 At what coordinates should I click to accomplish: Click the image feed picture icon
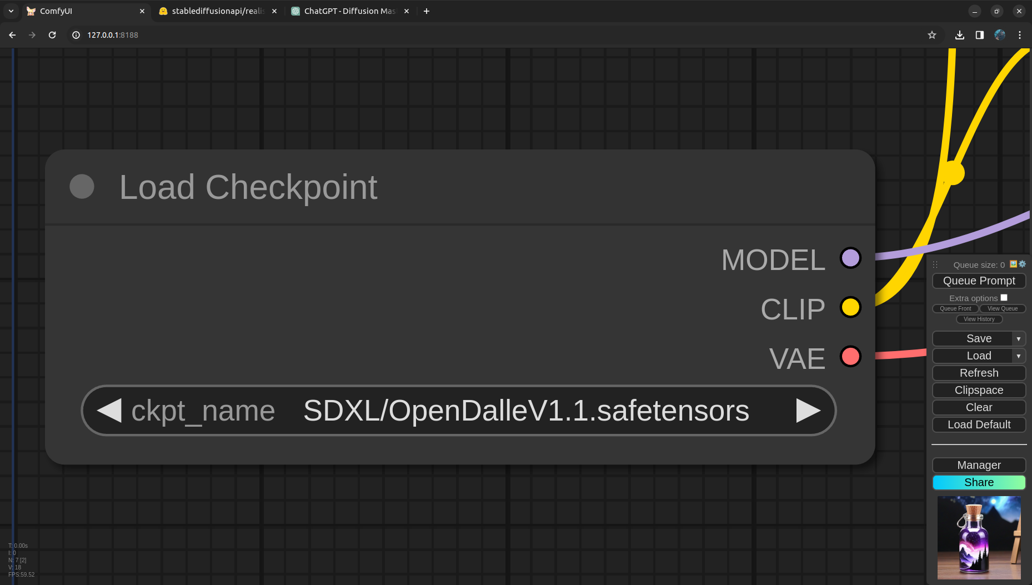tap(1014, 264)
